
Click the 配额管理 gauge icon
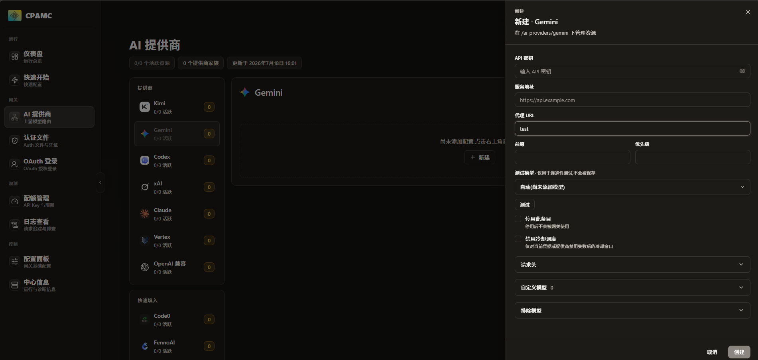click(x=15, y=201)
